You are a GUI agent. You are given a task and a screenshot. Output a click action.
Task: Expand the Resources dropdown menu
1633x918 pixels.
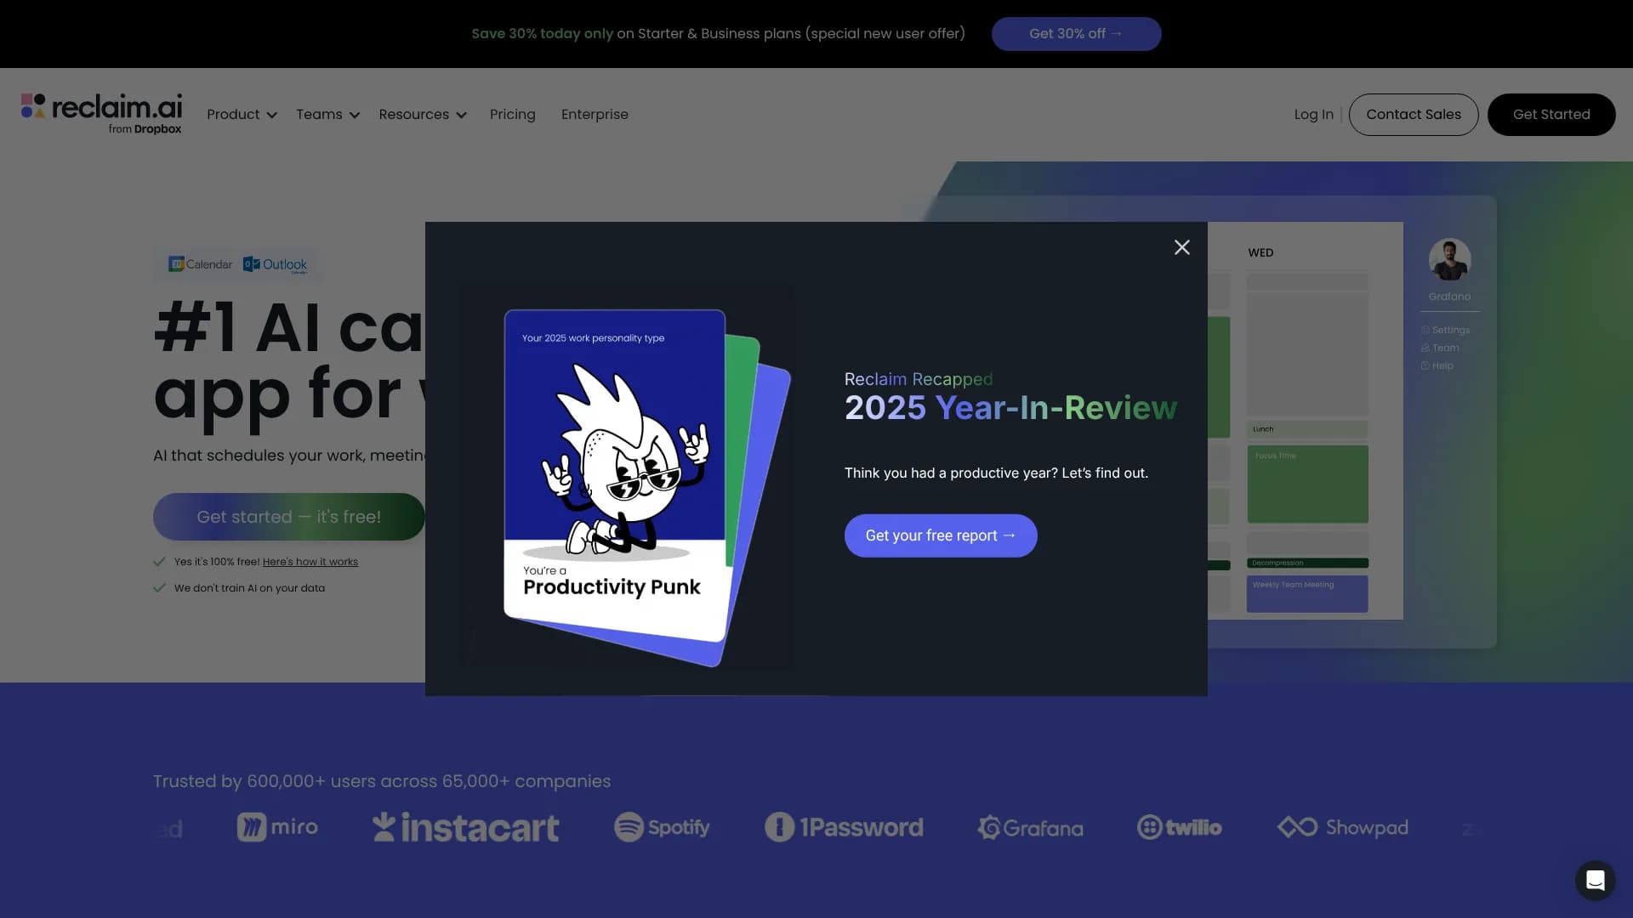coord(422,115)
